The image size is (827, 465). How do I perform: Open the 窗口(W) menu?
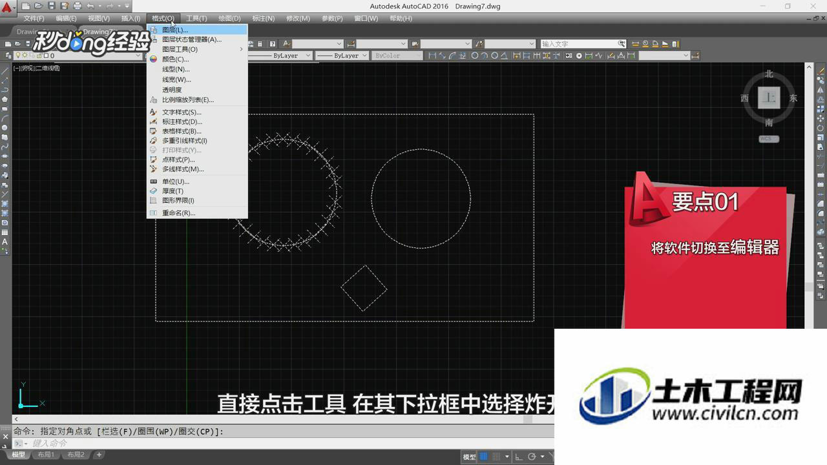pyautogui.click(x=366, y=18)
